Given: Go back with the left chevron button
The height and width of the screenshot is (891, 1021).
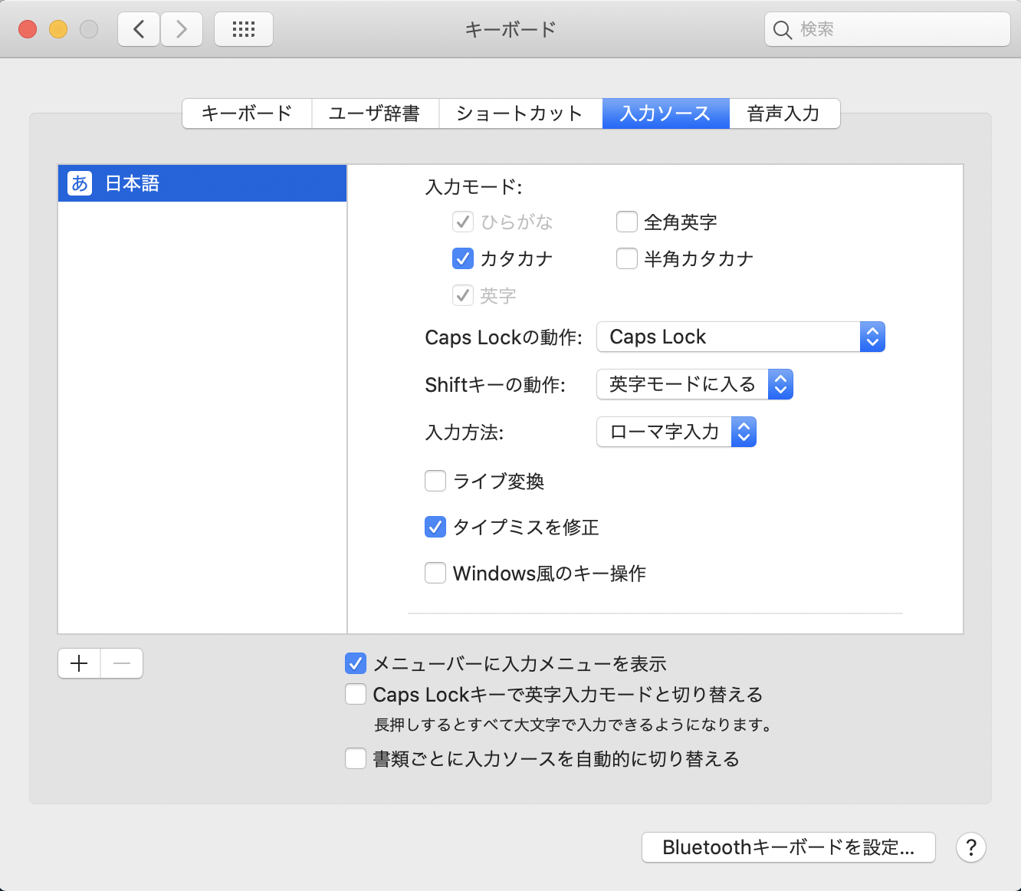Looking at the screenshot, I should coord(139,29).
